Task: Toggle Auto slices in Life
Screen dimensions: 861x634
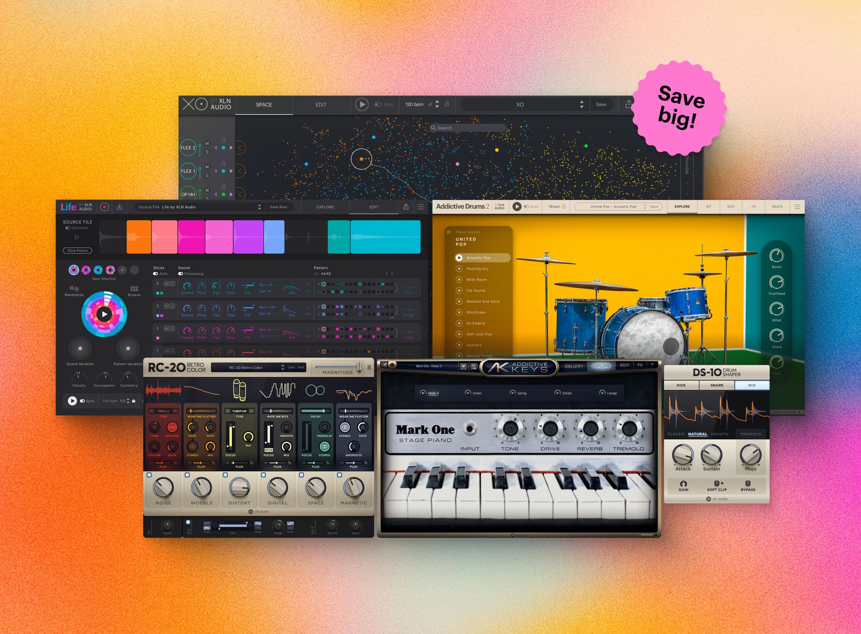Action: (156, 274)
